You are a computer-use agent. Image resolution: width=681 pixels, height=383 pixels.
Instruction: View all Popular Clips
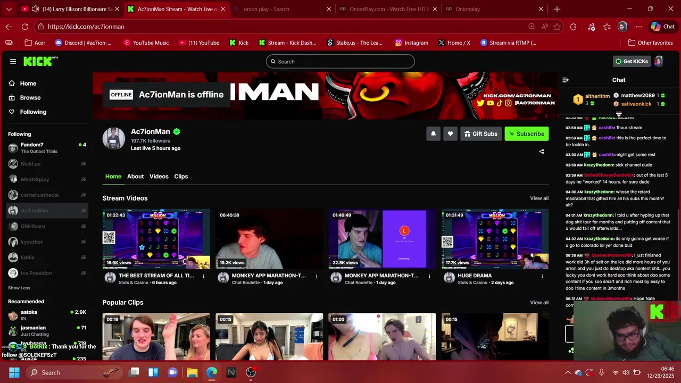pos(539,303)
